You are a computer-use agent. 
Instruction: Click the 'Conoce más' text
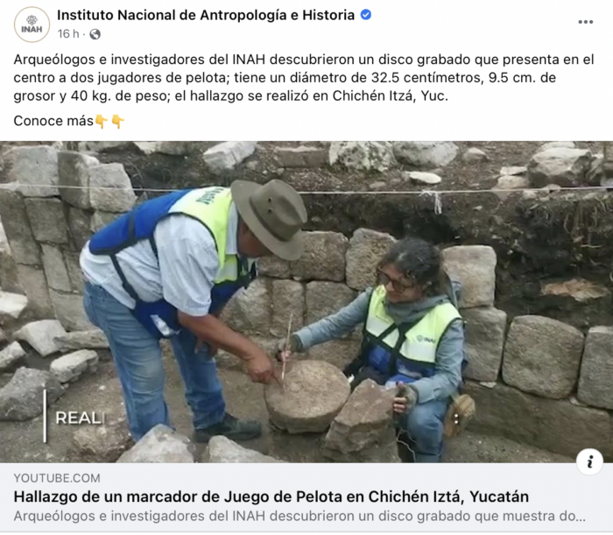(53, 121)
